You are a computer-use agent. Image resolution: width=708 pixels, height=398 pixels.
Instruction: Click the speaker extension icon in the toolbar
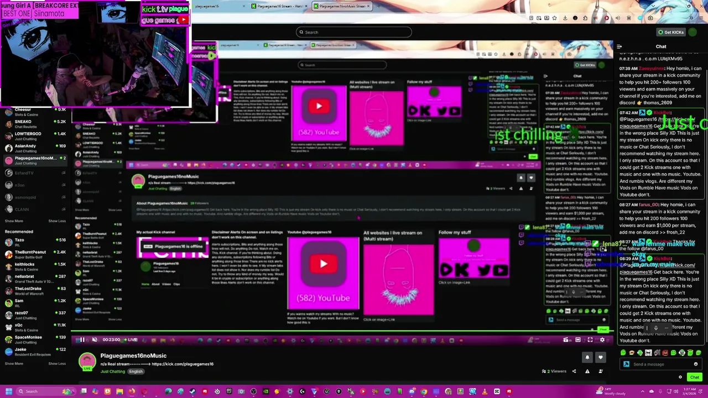click(617, 18)
